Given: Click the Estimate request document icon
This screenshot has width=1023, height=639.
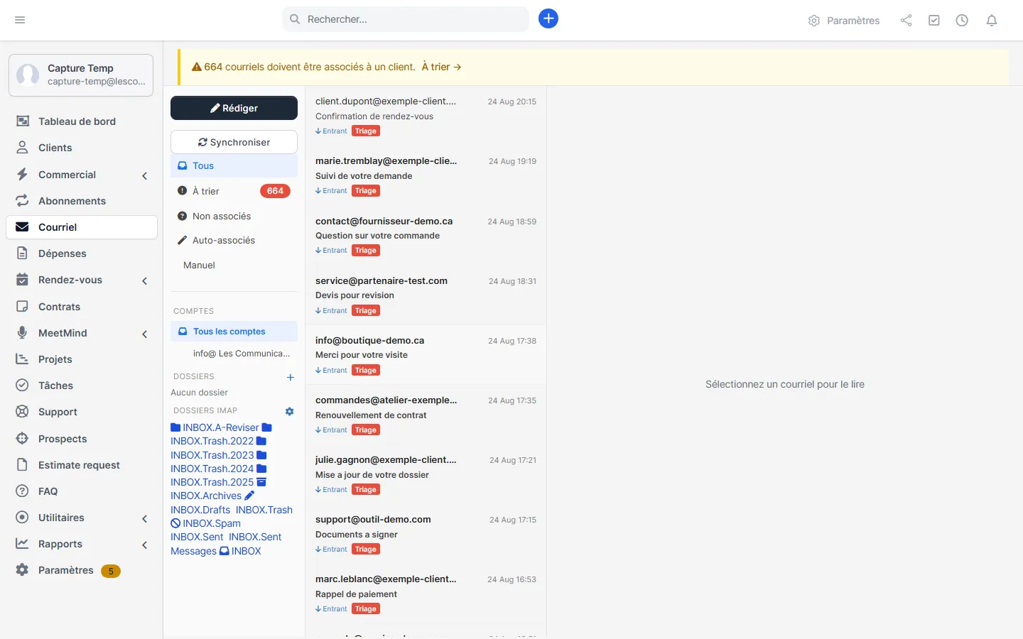Looking at the screenshot, I should pyautogui.click(x=22, y=465).
